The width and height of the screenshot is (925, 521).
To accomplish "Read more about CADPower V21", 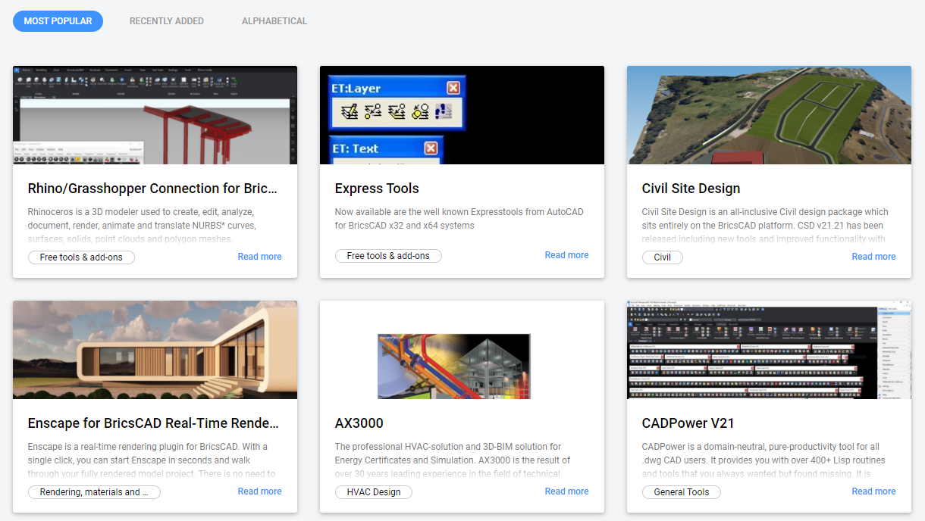I will (x=873, y=491).
